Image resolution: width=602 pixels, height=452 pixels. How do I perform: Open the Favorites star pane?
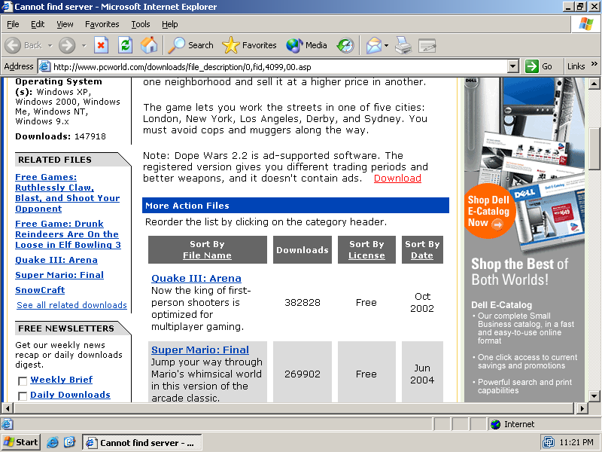249,45
